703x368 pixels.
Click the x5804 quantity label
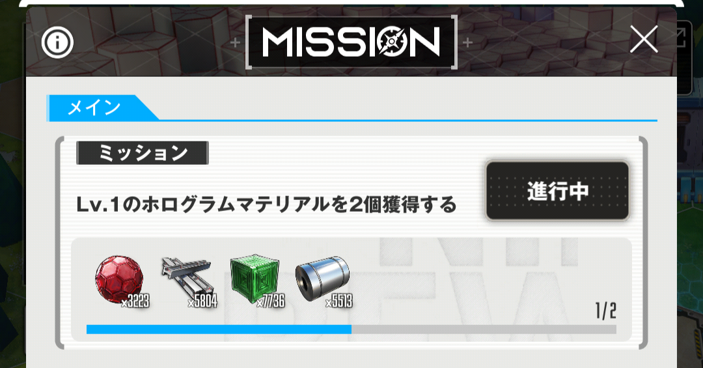(202, 301)
